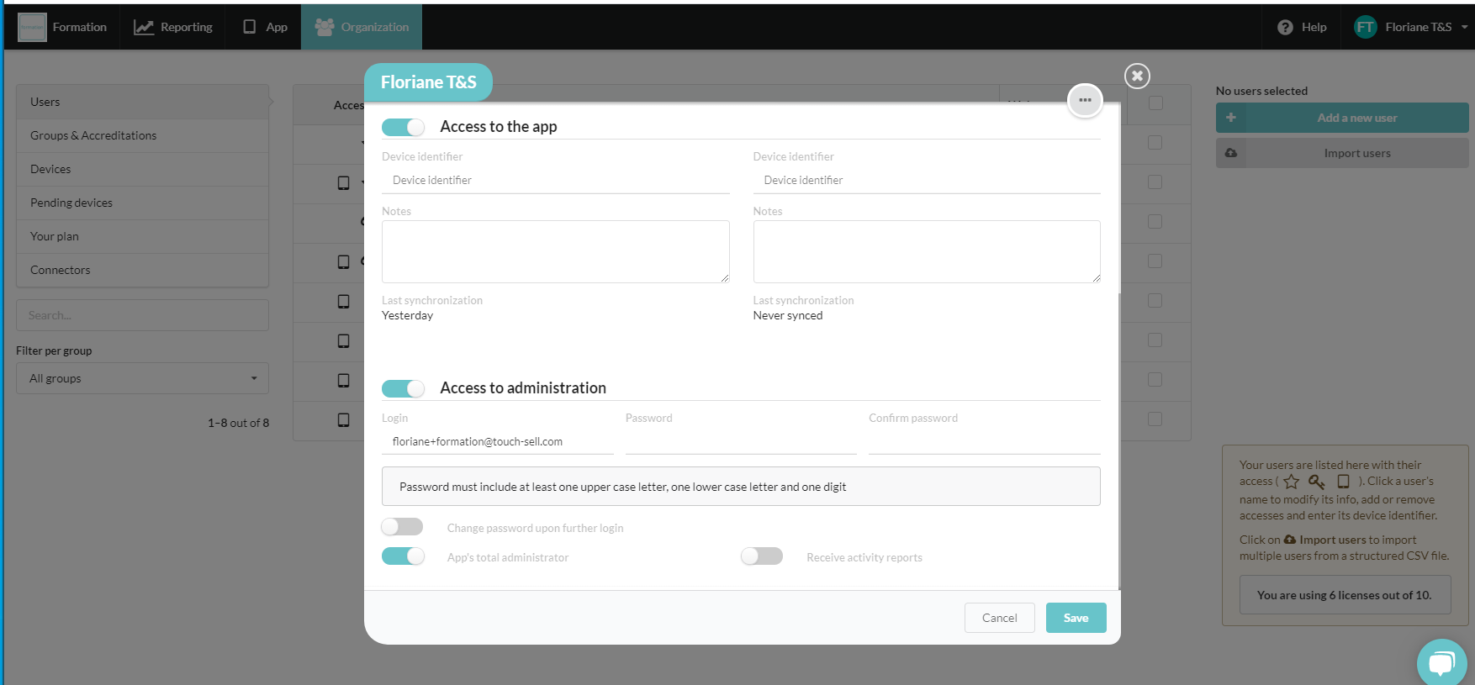Open Devices in the sidebar

pos(143,169)
